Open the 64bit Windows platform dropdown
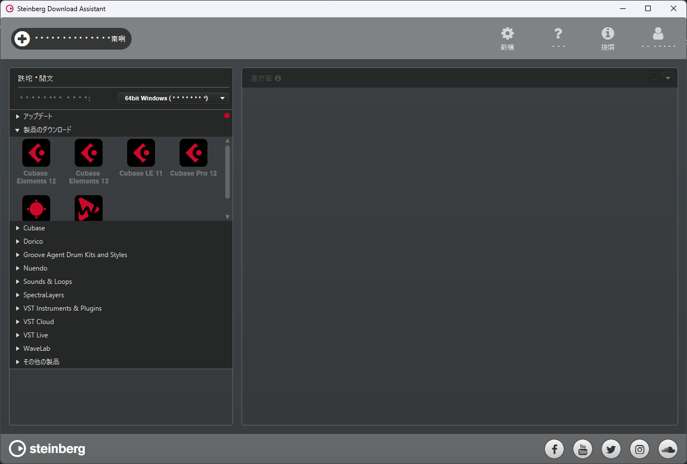The image size is (687, 464). 173,98
